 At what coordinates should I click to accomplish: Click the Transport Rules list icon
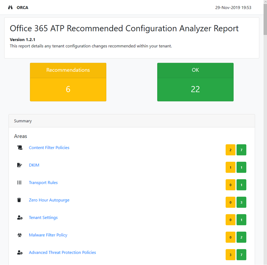tap(20, 183)
